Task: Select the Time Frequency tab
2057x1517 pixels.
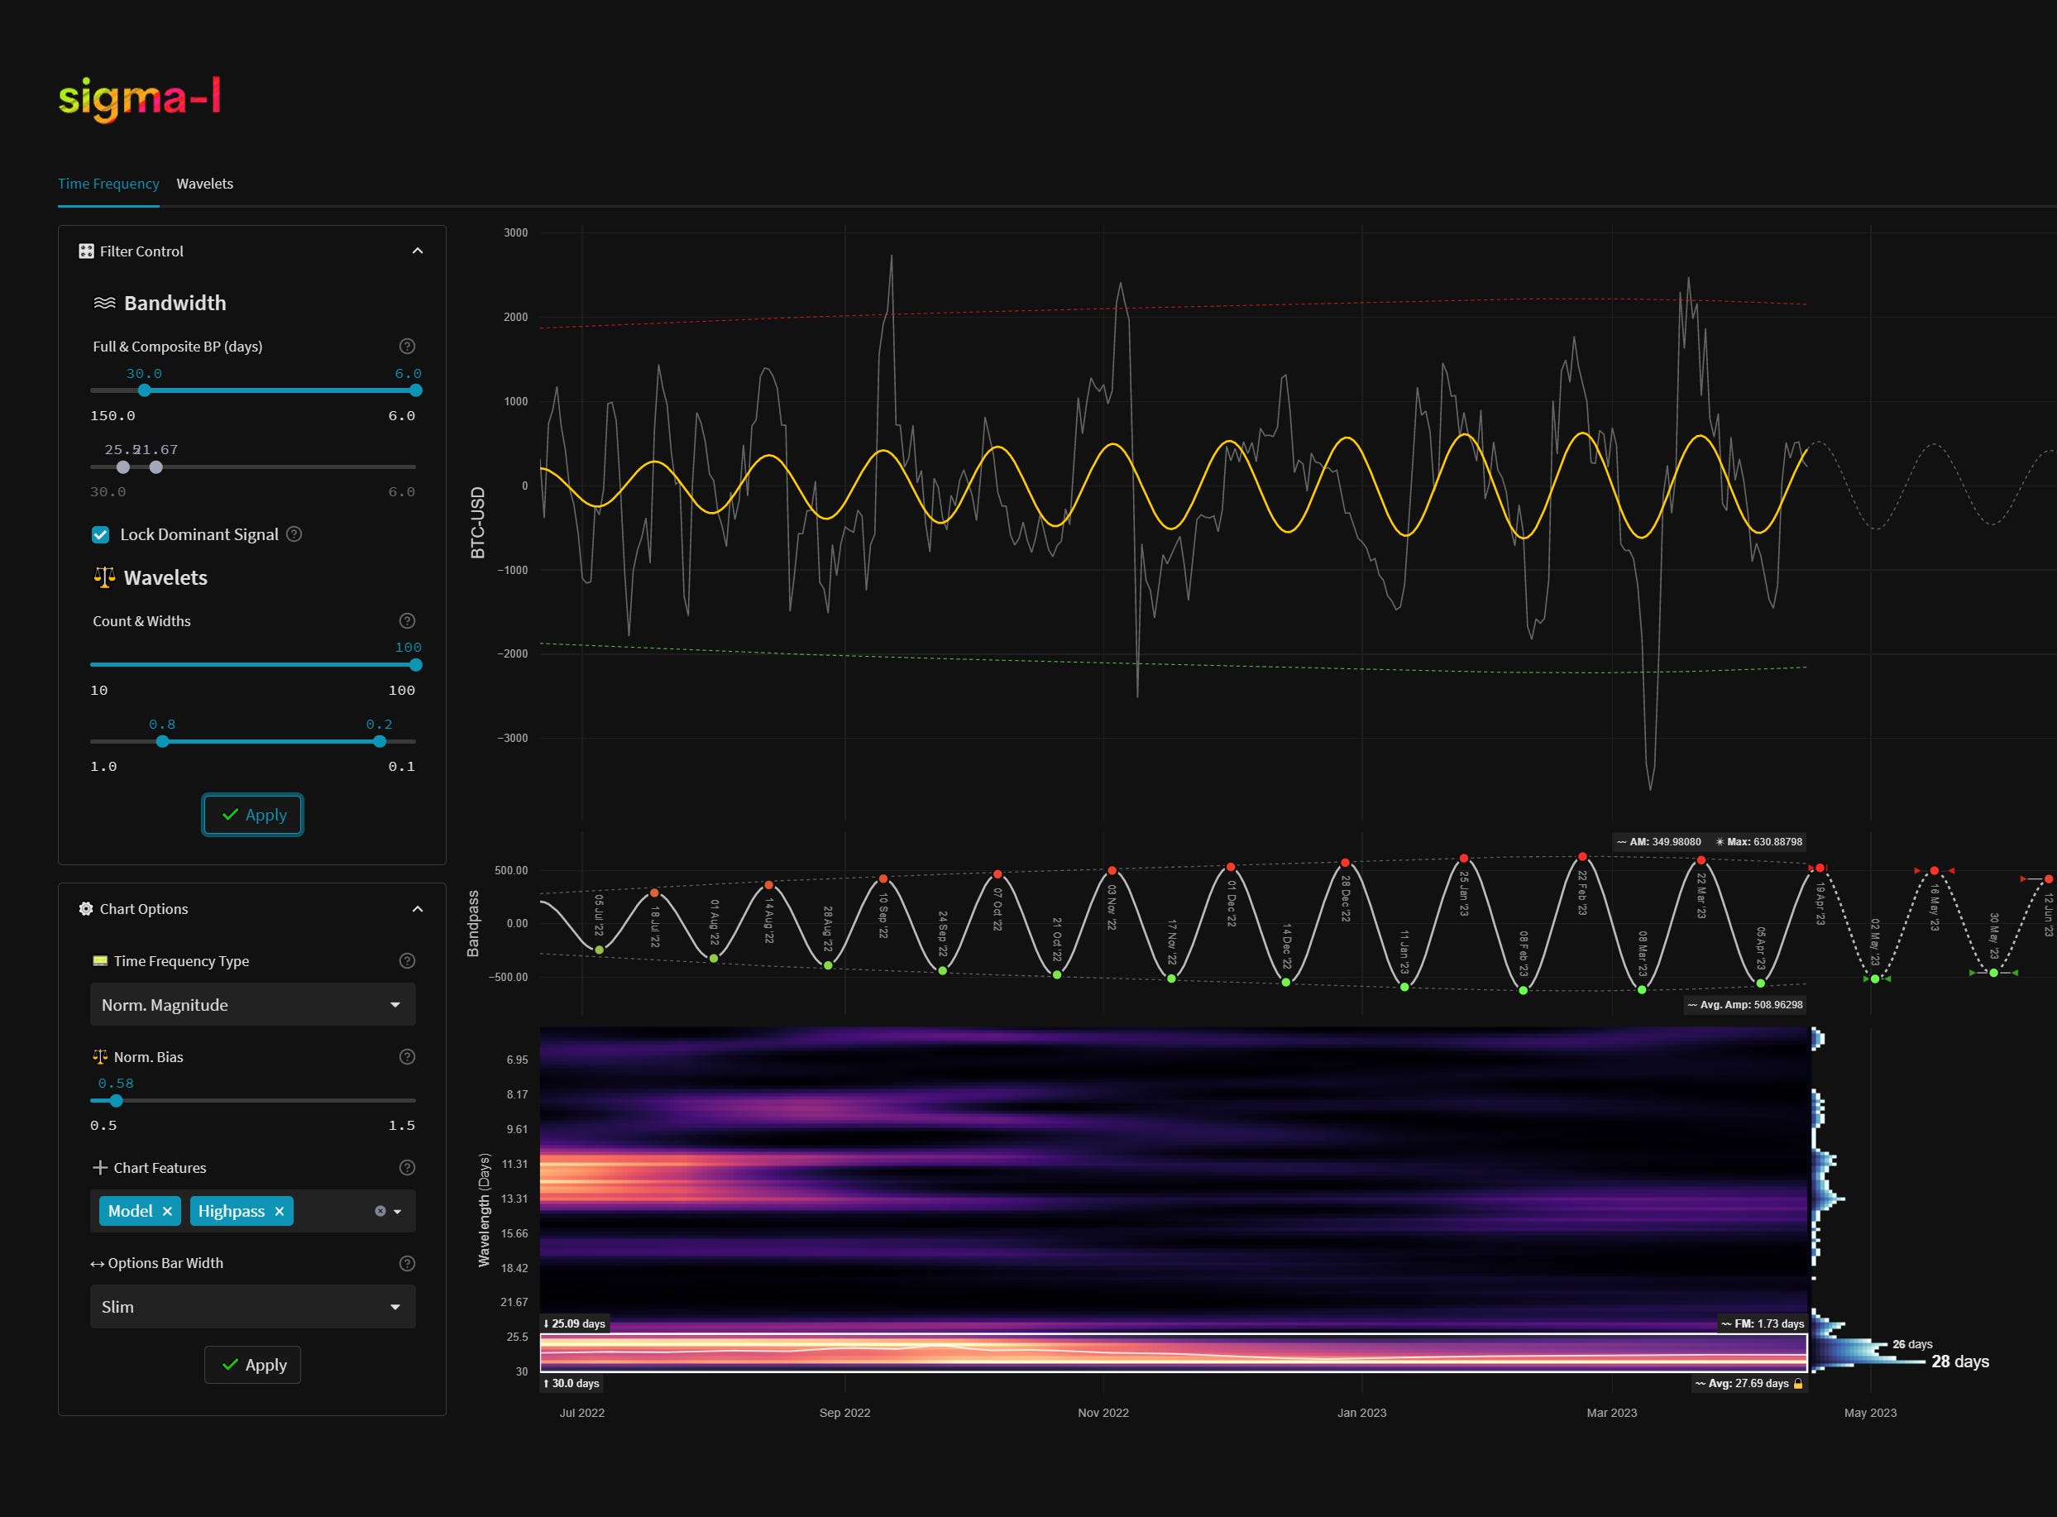Action: point(108,184)
